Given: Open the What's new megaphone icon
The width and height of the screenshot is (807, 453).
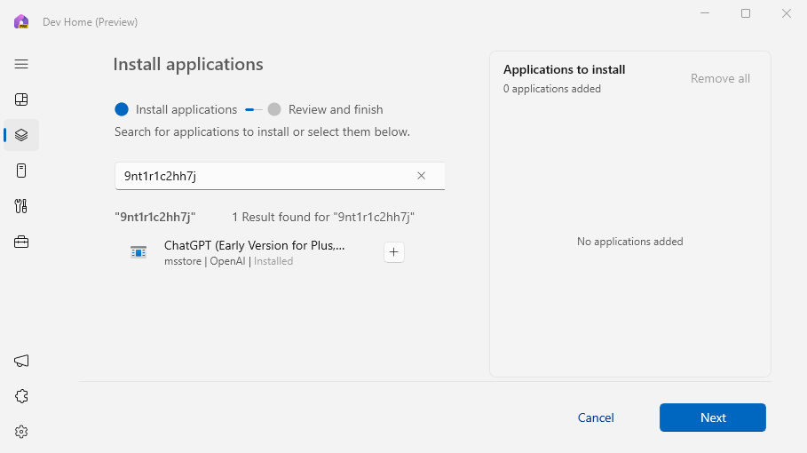Looking at the screenshot, I should 21,361.
